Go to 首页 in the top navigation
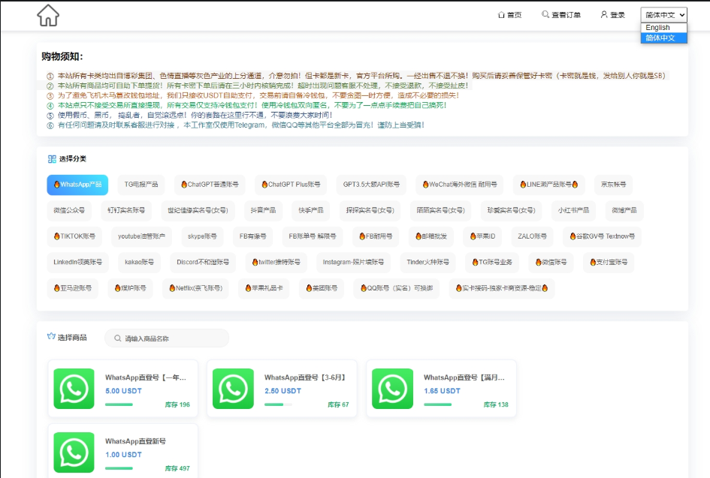The width and height of the screenshot is (710, 478). 510,15
